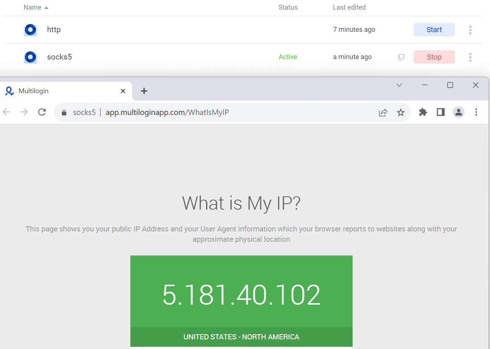Close the Multilogin browser tab
The height and width of the screenshot is (349, 490).
point(123,91)
